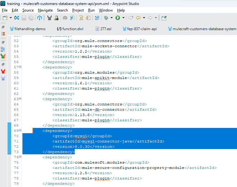
Task: Click the camera snapshot toolbar icon
Action: [x=65, y=18]
